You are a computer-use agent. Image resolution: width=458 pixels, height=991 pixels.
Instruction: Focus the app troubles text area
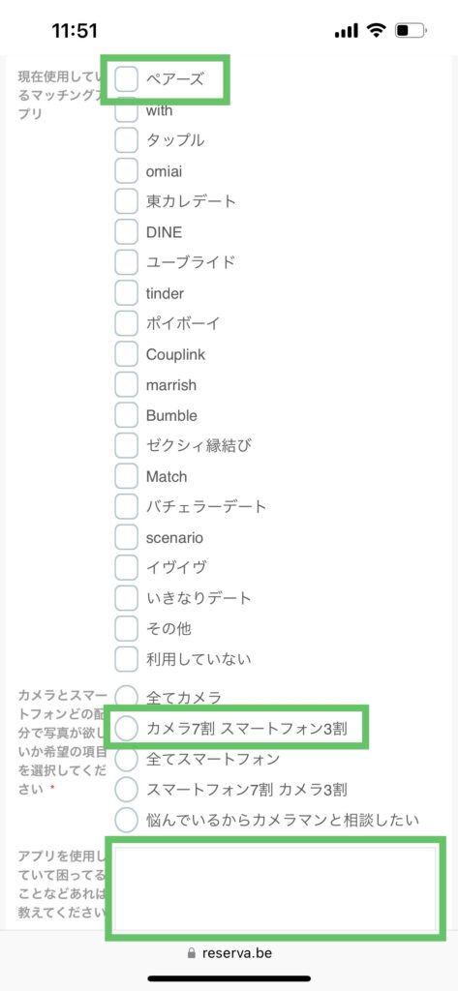(275, 888)
